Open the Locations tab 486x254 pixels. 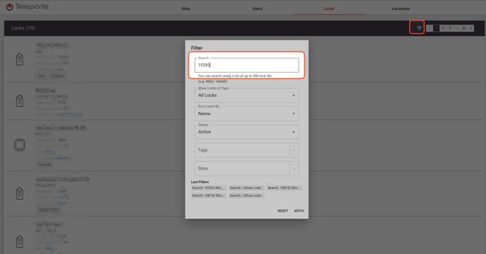click(x=401, y=8)
